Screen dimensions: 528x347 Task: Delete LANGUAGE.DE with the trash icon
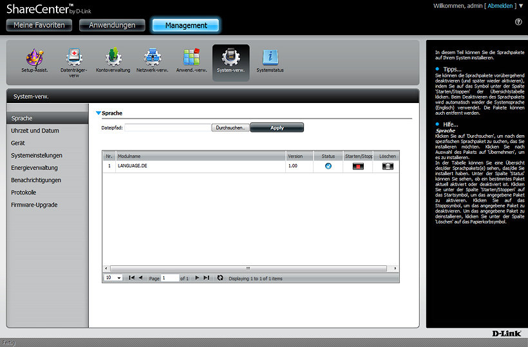coord(388,166)
